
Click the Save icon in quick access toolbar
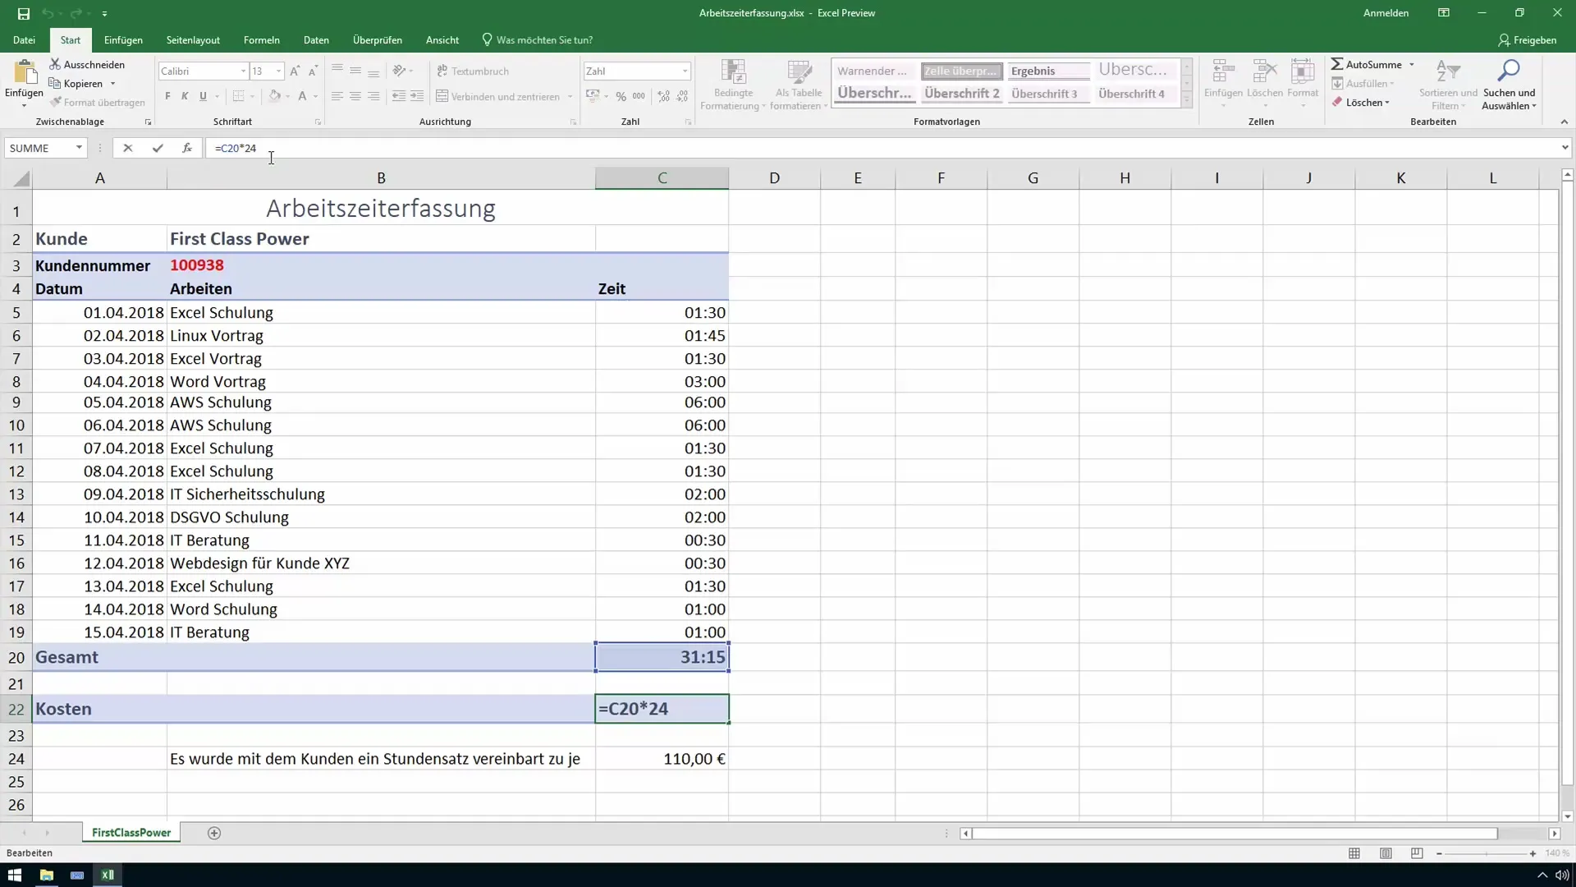click(23, 13)
